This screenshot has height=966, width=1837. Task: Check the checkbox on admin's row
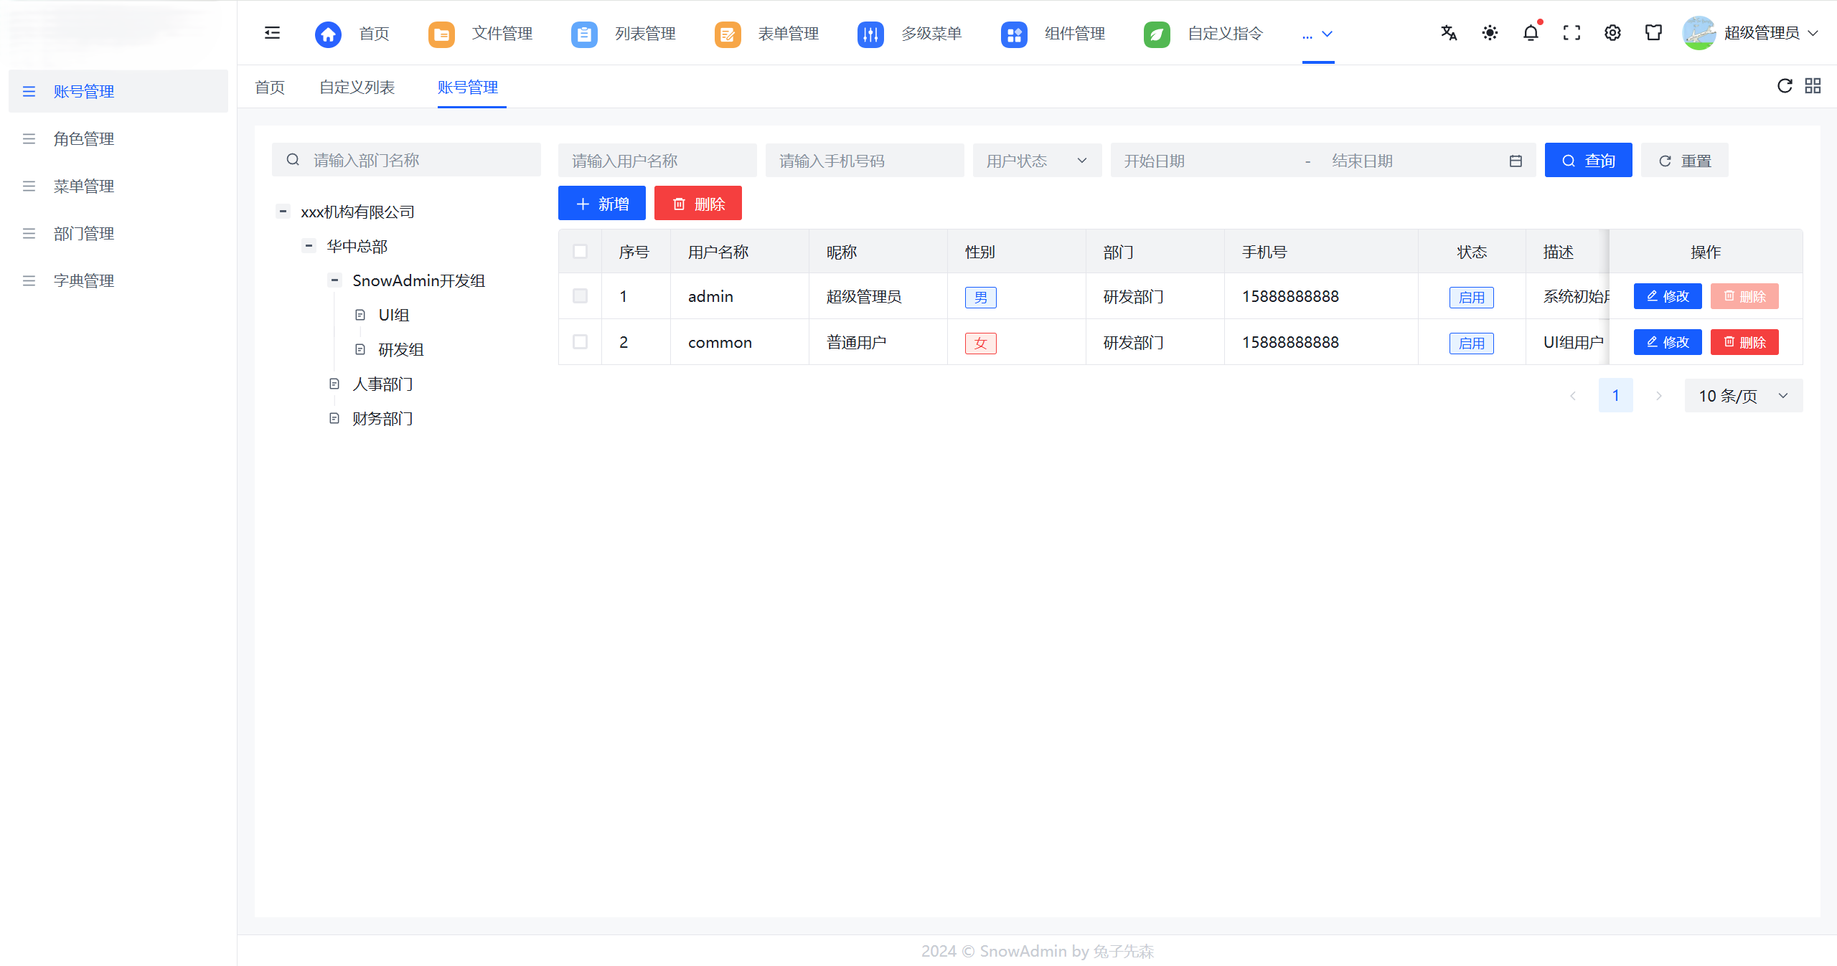(x=580, y=295)
